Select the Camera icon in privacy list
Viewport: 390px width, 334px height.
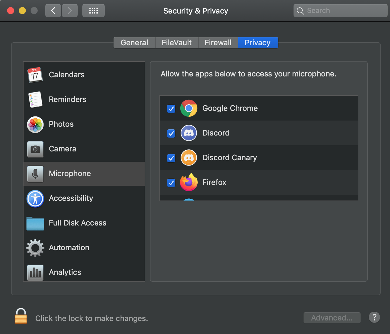[35, 149]
